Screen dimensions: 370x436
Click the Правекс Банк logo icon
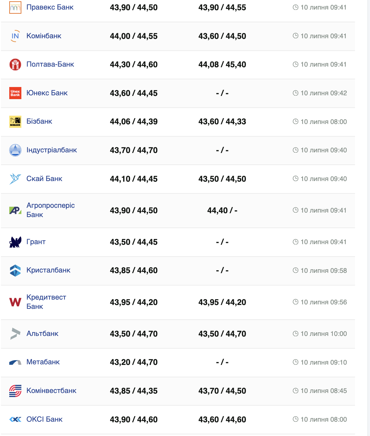[15, 7]
